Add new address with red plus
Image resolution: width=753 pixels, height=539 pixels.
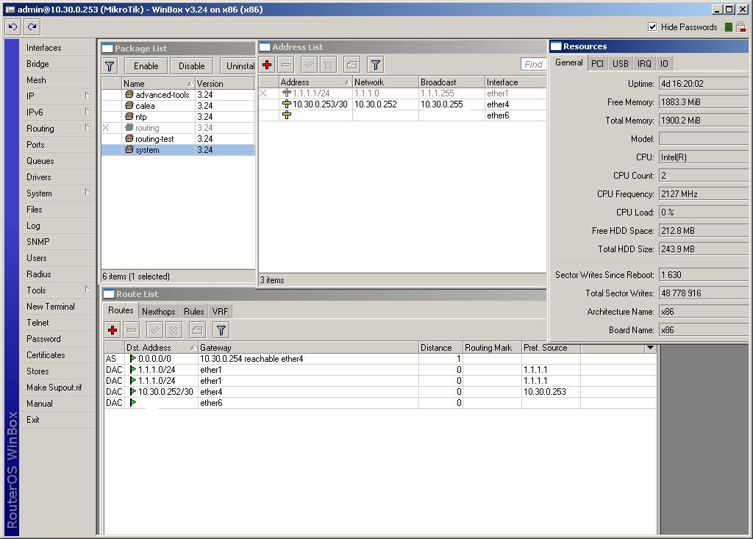pos(268,65)
